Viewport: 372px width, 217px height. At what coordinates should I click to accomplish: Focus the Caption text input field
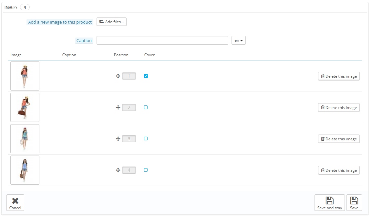pyautogui.click(x=162, y=40)
